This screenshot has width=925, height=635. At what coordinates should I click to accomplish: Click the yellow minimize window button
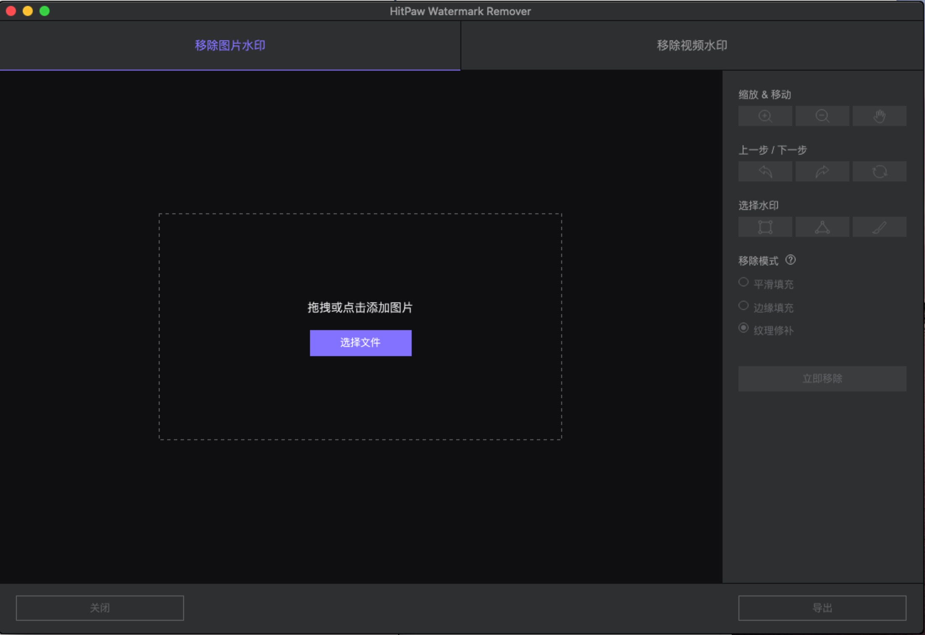28,11
